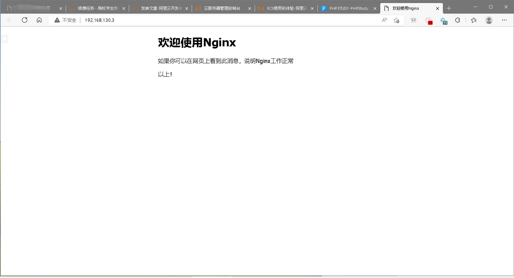This screenshot has height=278, width=514.
Task: Close the PHPSTUDY-PHPStudy tab
Action: coord(375,8)
